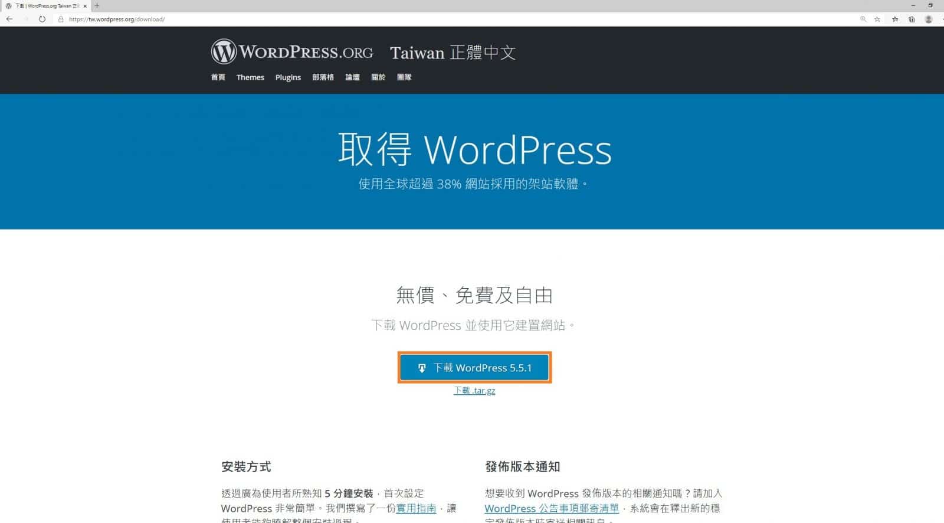Go to 首頁 in the site menu
The image size is (944, 523).
click(x=218, y=77)
